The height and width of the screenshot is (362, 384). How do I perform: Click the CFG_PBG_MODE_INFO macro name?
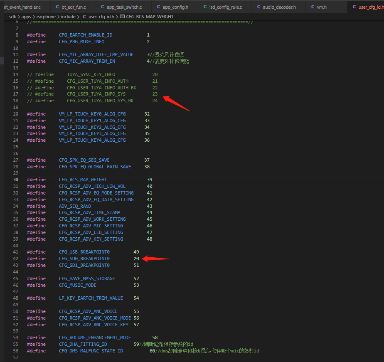[81, 42]
